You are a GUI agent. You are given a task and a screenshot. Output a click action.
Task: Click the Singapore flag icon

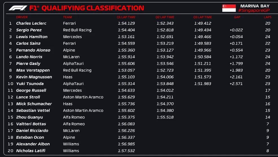coord(229,8)
